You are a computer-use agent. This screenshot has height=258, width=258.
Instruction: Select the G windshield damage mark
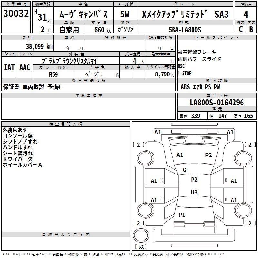pos(184,170)
